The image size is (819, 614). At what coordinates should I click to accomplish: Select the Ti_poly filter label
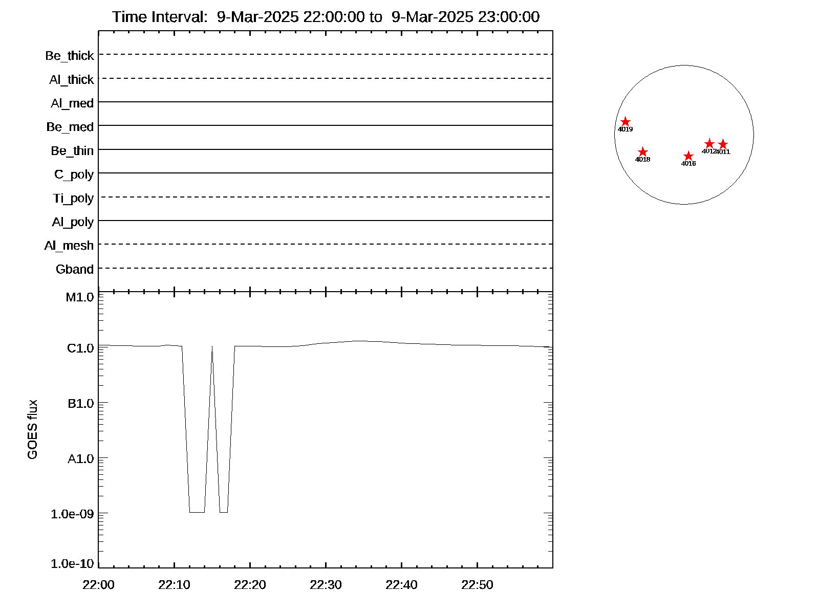[73, 198]
